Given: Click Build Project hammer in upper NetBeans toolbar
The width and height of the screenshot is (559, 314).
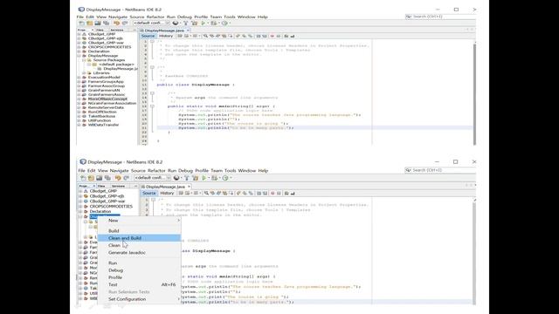Looking at the screenshot, I should (186, 24).
